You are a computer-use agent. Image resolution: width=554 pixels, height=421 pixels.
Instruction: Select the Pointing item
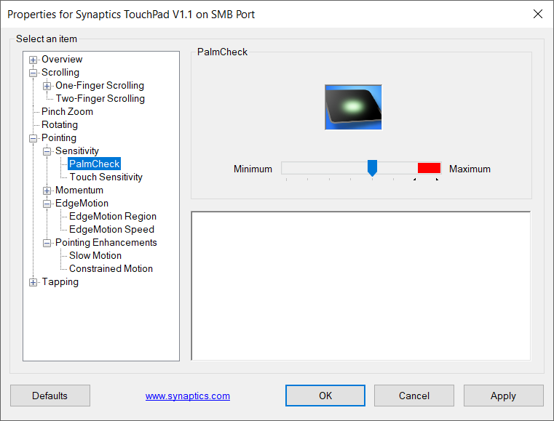[x=59, y=137]
